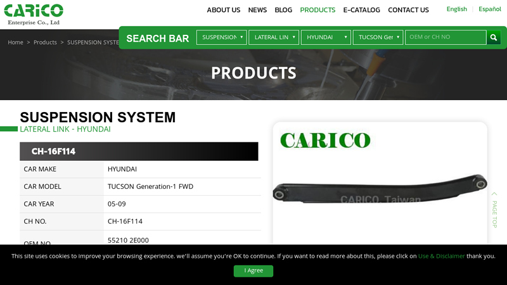This screenshot has width=507, height=285.
Task: Click the 05-09 car year value
Action: click(117, 204)
